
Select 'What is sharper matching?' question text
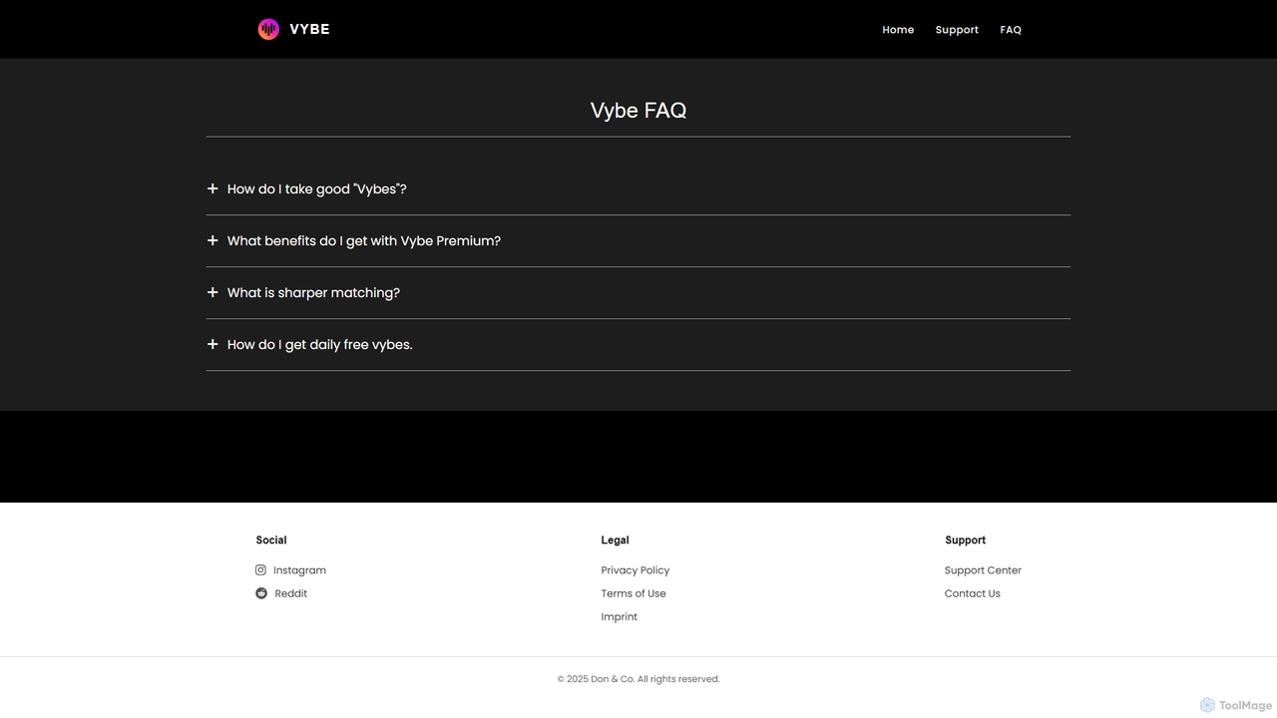[313, 293]
